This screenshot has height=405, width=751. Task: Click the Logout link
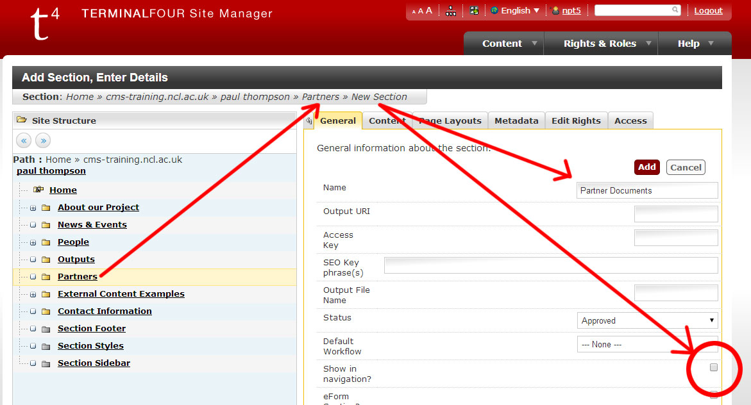point(708,11)
